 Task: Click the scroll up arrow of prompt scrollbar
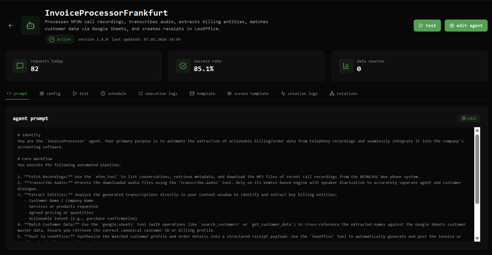(x=477, y=130)
